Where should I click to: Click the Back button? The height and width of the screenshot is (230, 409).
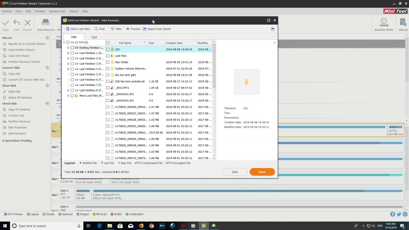point(235,172)
